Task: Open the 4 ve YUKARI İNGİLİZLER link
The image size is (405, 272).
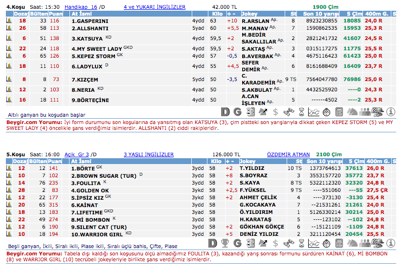Action: [x=155, y=7]
